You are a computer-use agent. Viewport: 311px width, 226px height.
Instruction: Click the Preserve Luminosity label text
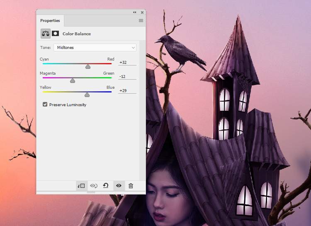(68, 104)
